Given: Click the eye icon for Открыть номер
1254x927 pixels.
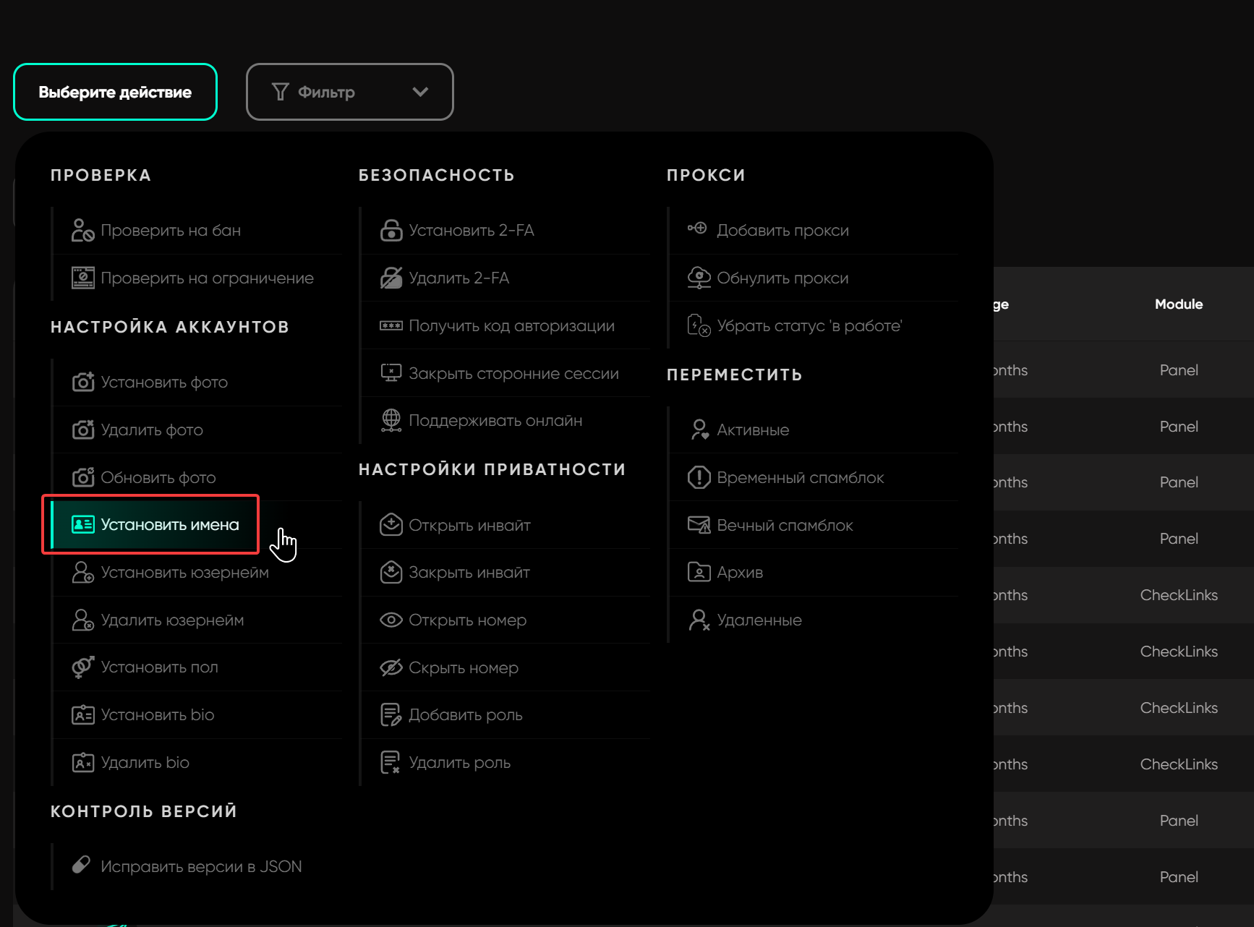Looking at the screenshot, I should (391, 620).
